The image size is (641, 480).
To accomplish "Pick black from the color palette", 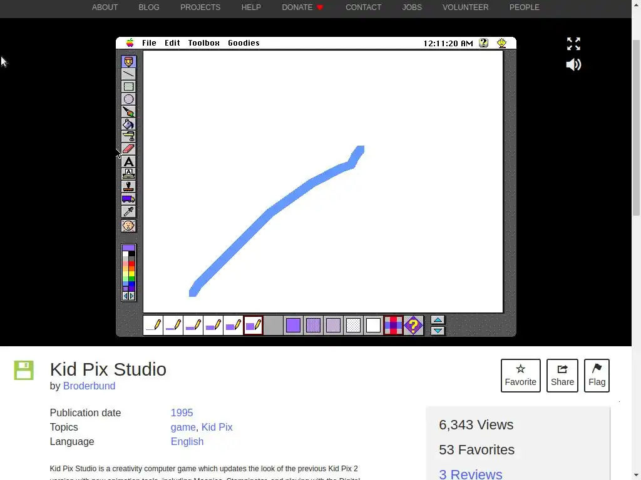I will click(x=131, y=254).
